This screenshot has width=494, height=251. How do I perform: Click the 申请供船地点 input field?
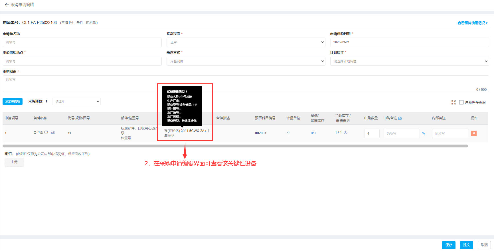[82, 61]
